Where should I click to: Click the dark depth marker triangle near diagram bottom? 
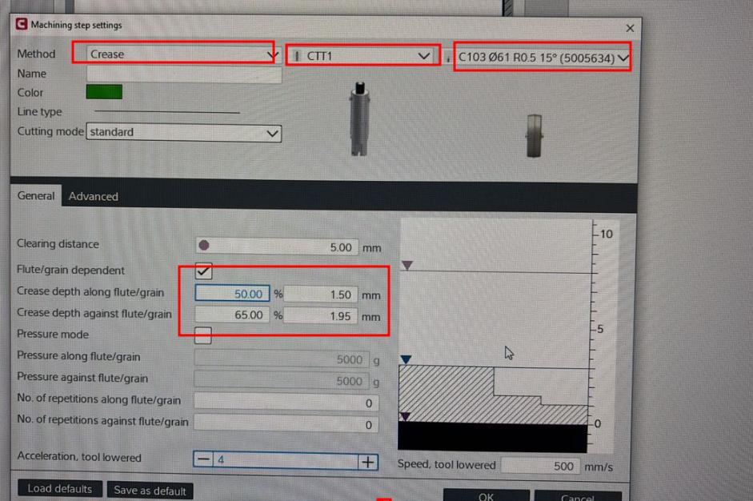click(x=406, y=416)
